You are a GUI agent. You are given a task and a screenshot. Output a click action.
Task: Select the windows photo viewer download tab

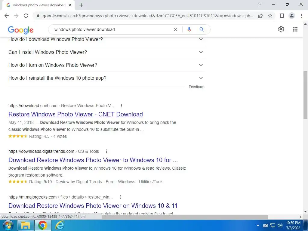[39, 5]
